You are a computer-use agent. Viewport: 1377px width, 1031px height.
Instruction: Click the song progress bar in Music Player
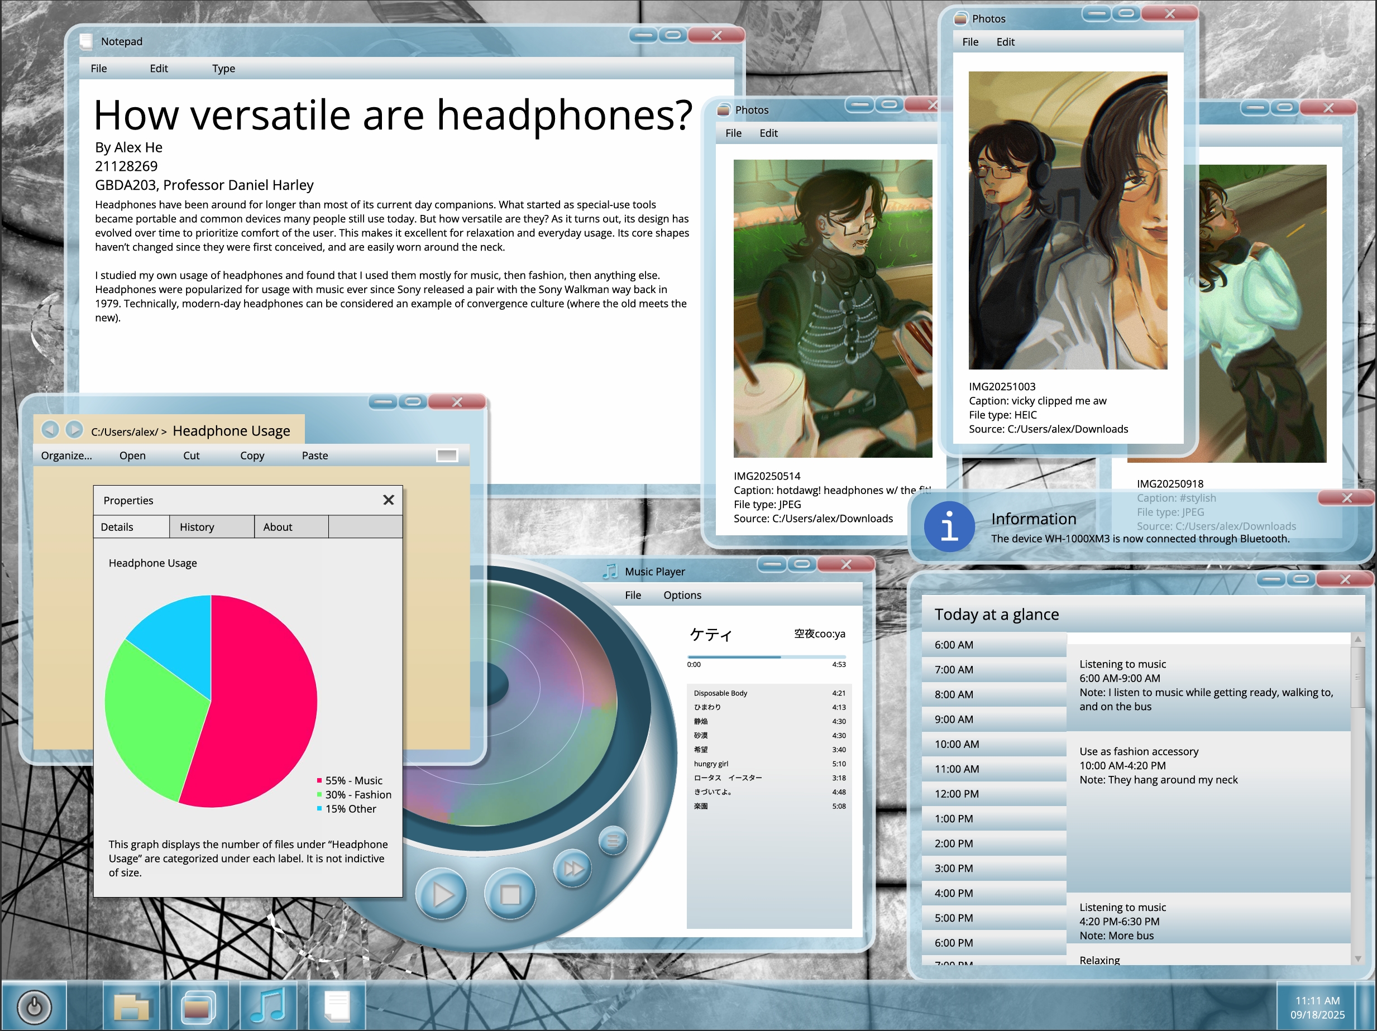tap(766, 656)
